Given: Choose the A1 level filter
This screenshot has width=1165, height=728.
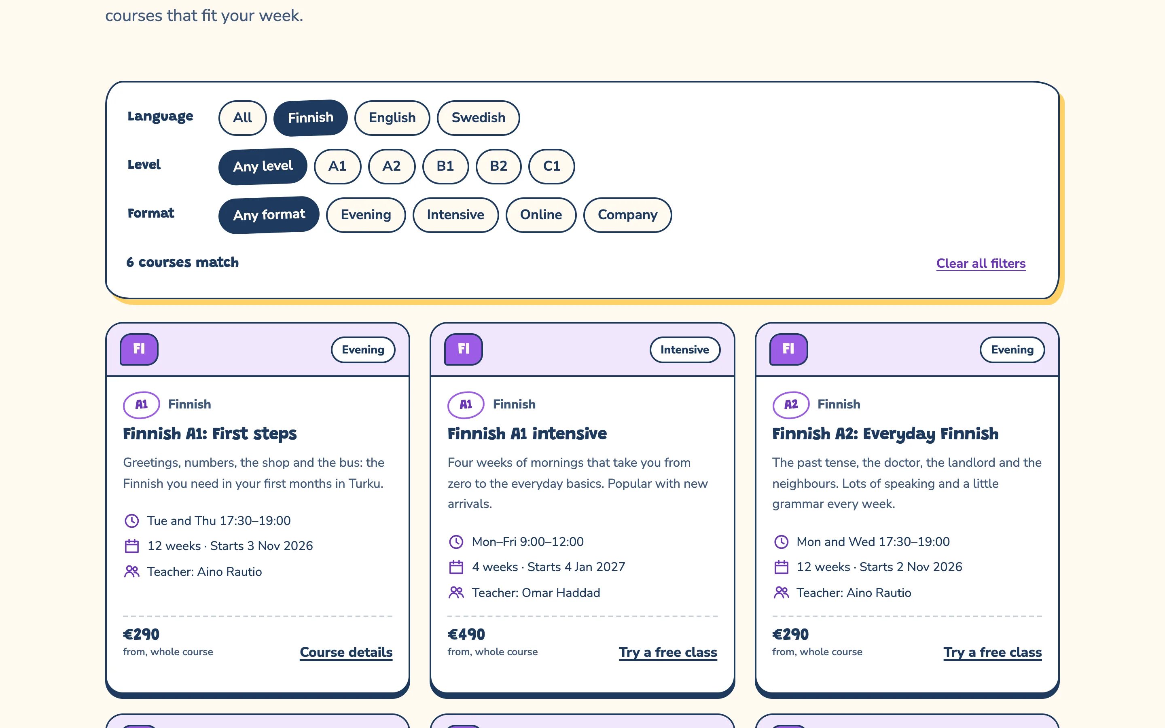Looking at the screenshot, I should [337, 167].
